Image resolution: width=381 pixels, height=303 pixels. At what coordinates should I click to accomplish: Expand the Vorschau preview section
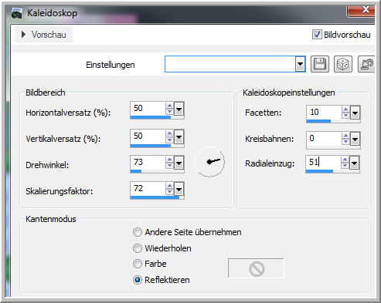pos(43,35)
